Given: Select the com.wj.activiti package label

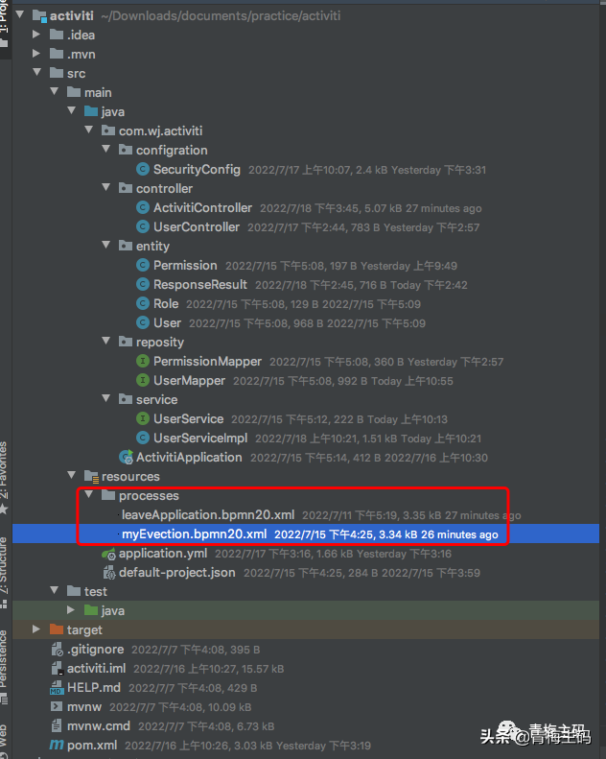Looking at the screenshot, I should coord(160,130).
